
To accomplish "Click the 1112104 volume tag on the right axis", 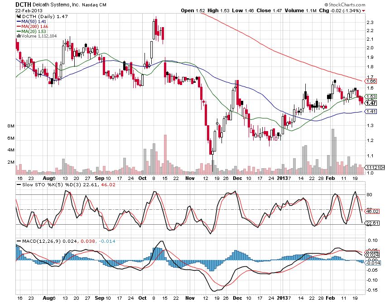I will [x=375, y=167].
